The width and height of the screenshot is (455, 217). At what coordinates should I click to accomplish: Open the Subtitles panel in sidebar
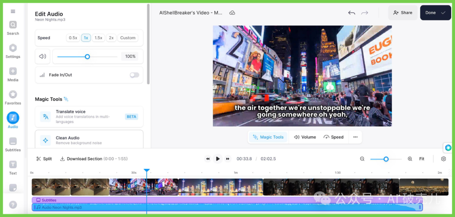pyautogui.click(x=13, y=144)
